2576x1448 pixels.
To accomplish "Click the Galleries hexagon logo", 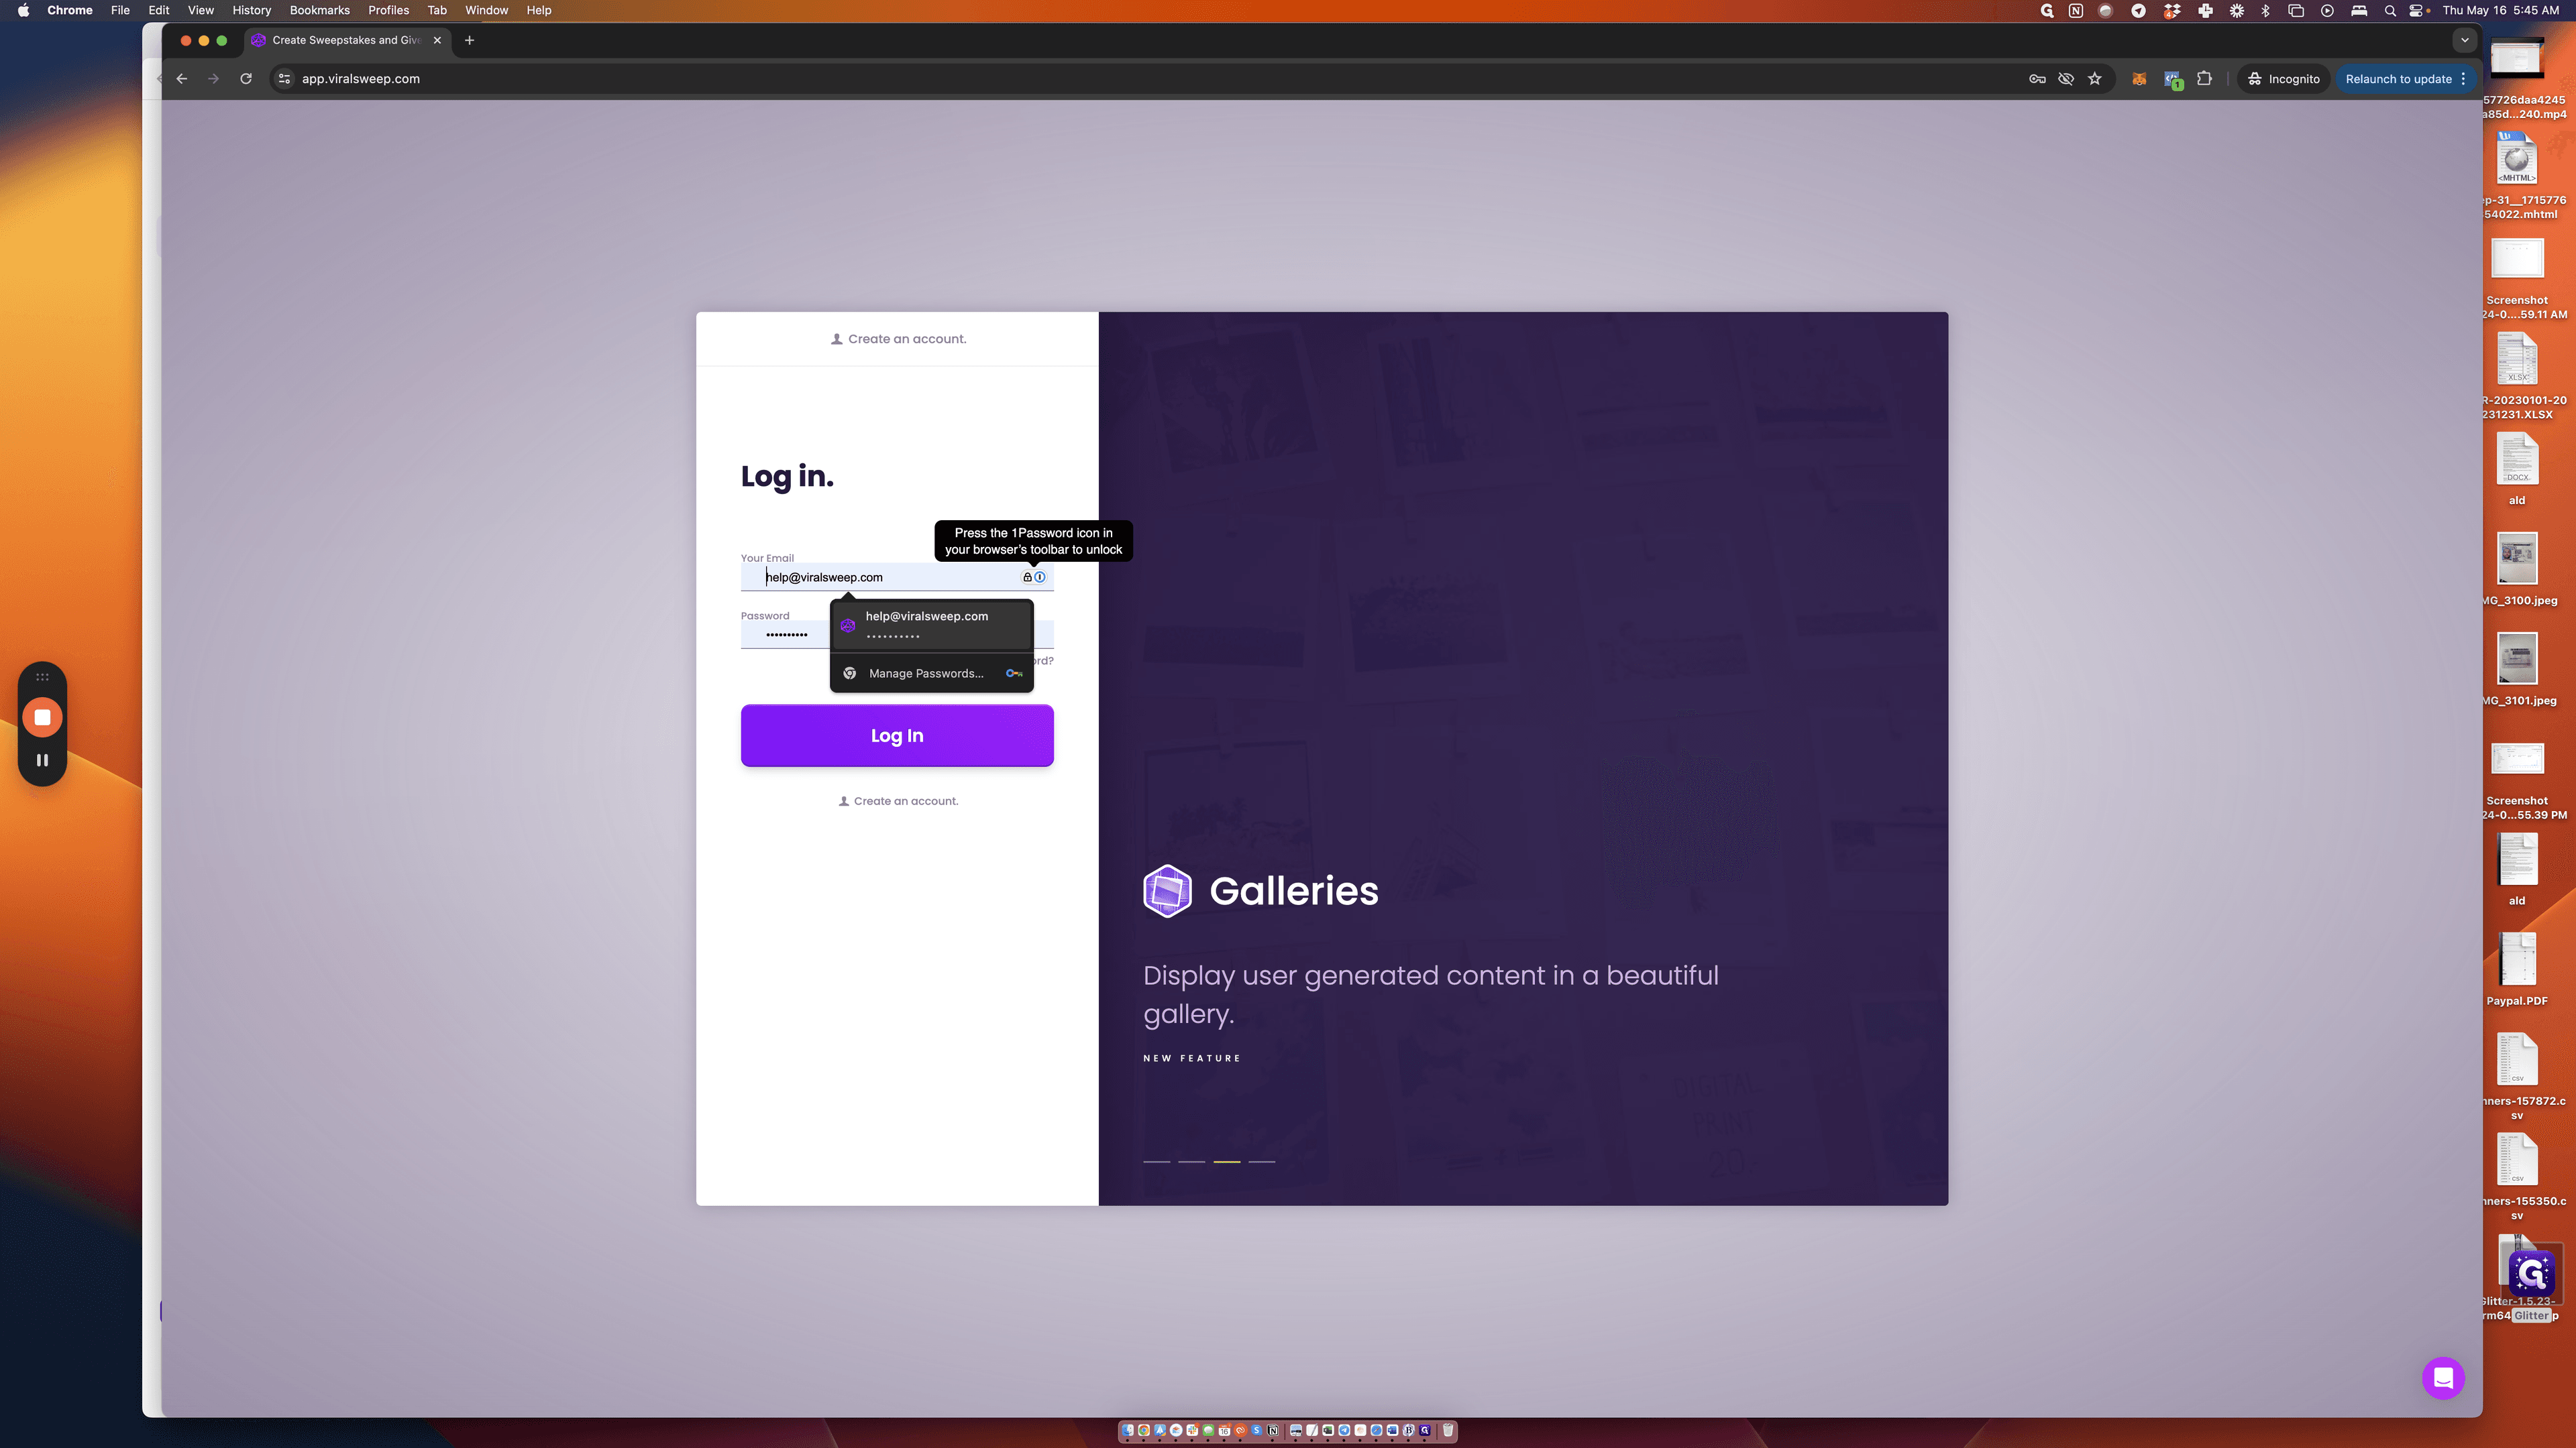I will (1167, 890).
